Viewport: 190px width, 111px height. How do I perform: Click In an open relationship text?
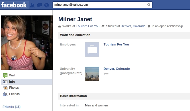coord(167,26)
